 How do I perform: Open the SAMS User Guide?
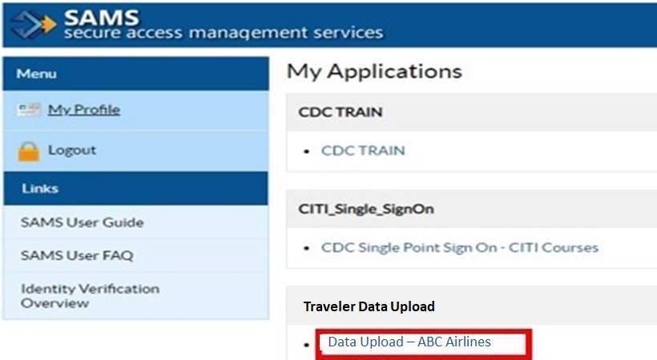coord(82,222)
